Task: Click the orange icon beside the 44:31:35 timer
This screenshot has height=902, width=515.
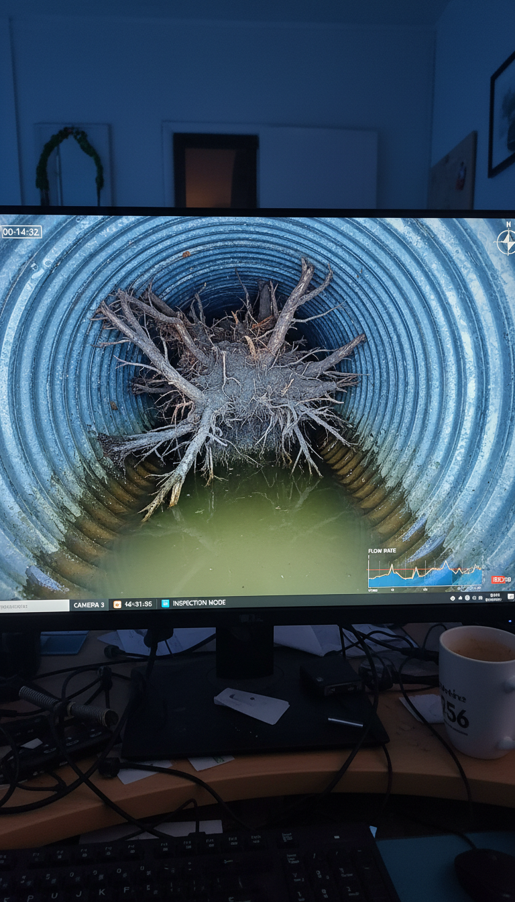Action: pos(117,604)
